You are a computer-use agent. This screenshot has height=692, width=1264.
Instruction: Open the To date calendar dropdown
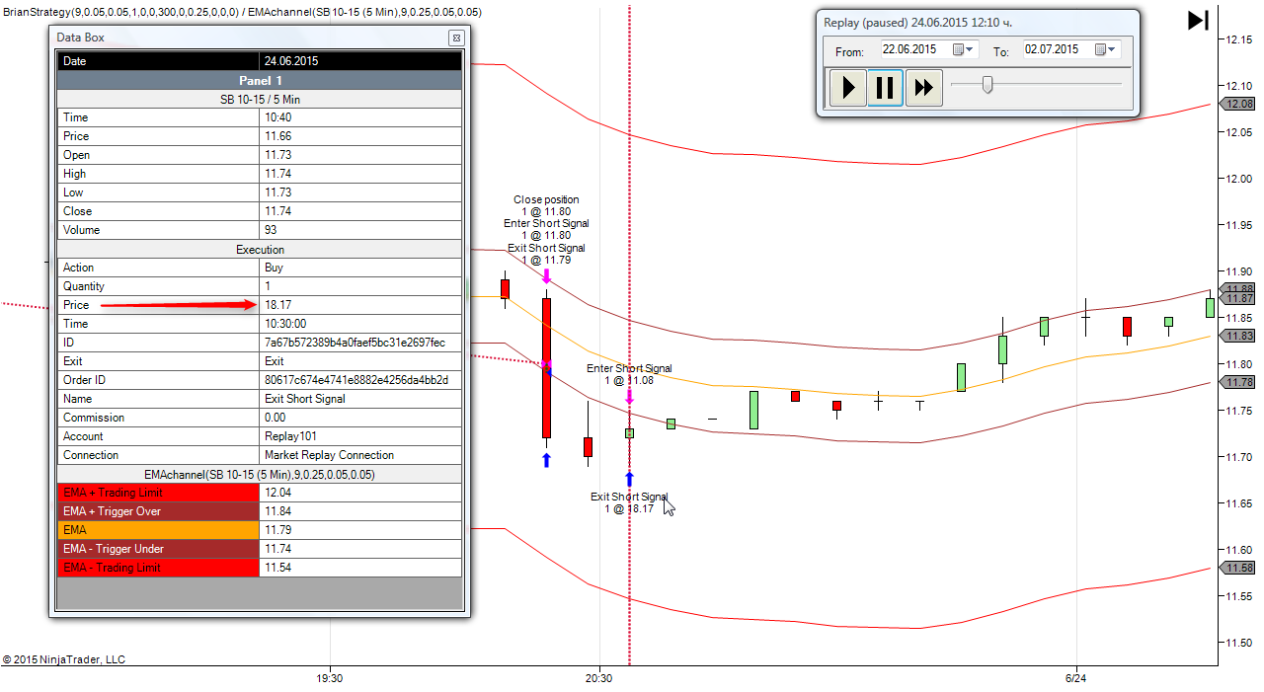(x=1106, y=49)
